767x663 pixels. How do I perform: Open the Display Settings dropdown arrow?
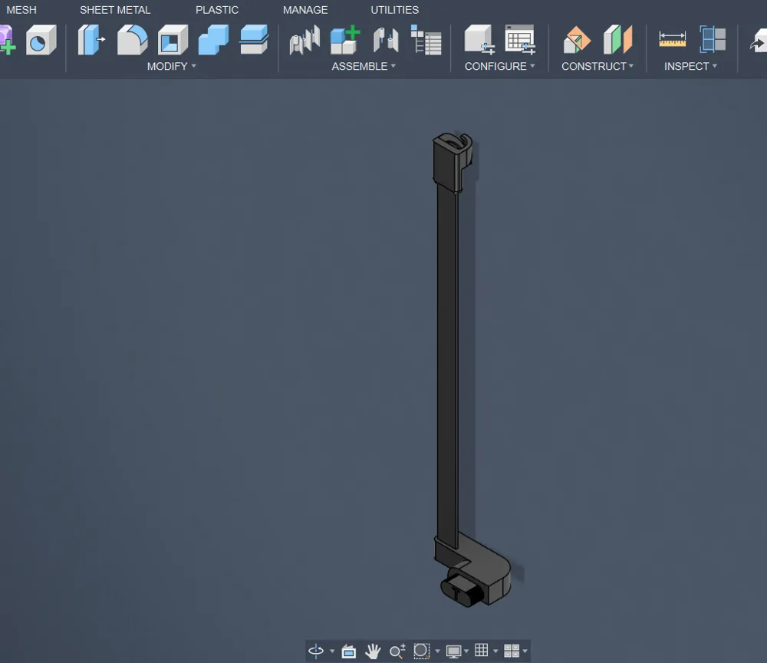466,651
